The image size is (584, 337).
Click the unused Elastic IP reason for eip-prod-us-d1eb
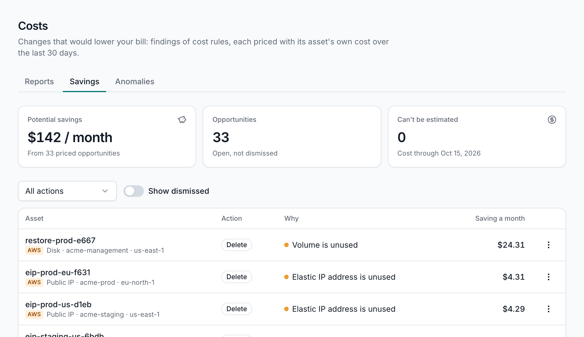point(344,309)
